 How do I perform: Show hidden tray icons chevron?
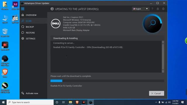click(x=156, y=102)
